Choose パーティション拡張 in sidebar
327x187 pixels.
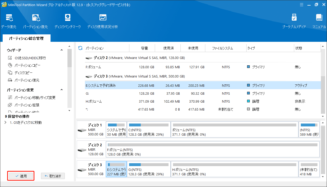coord(23,105)
